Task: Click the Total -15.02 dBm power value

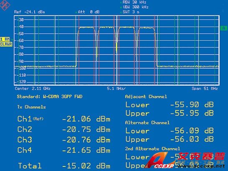Action: coord(86,166)
